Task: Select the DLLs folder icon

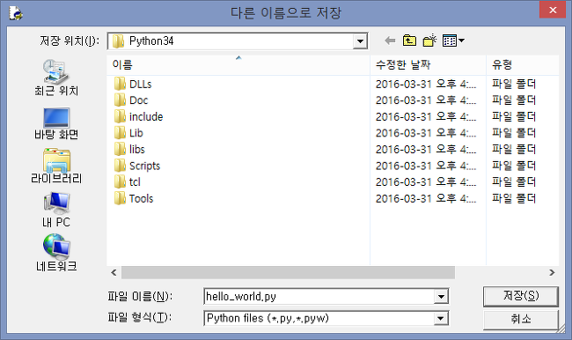Action: point(120,84)
